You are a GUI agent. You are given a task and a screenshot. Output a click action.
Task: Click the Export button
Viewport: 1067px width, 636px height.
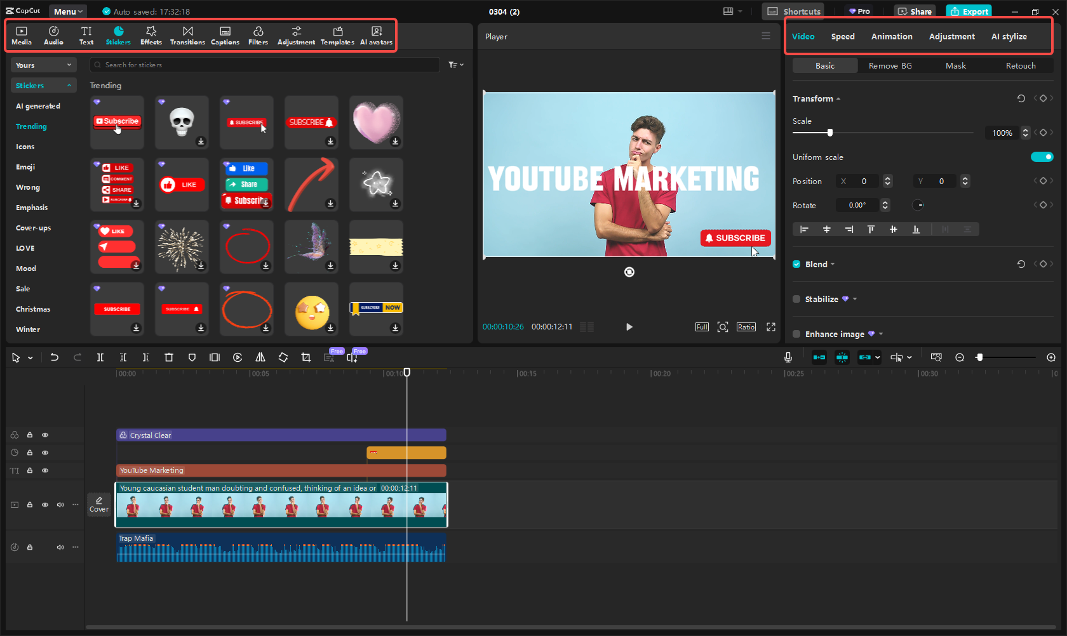[x=969, y=11]
